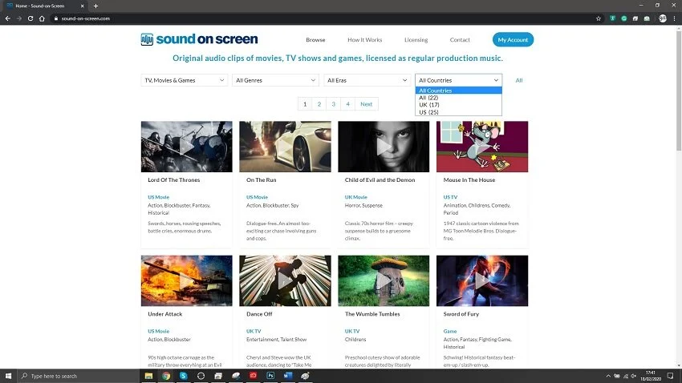Click the Sound on Screen logo icon
Viewport: 682px width, 383px height.
click(147, 39)
